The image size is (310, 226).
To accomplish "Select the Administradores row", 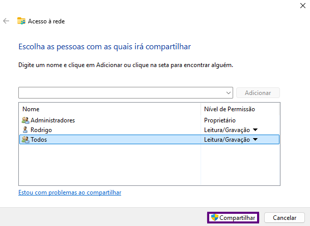I will coord(53,120).
